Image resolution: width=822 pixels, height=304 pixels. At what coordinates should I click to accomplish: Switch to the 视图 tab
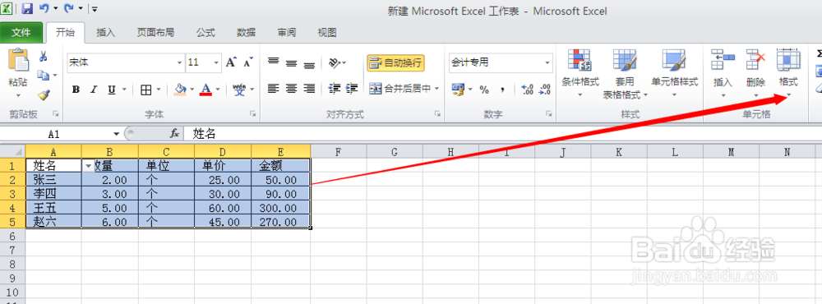(327, 33)
